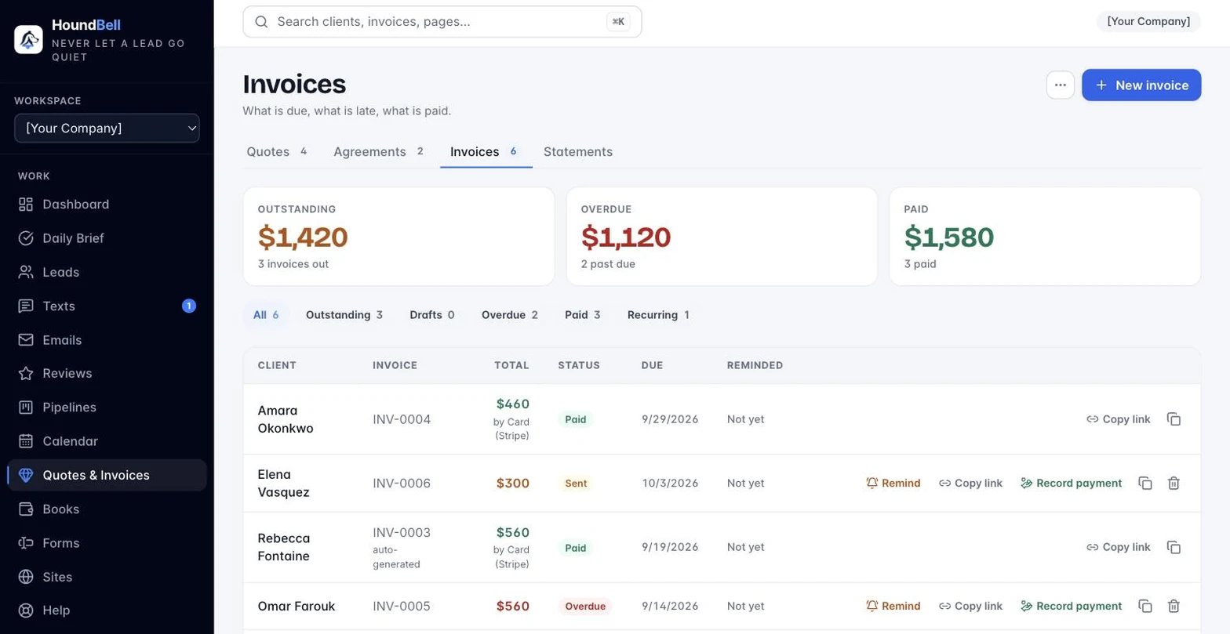
Task: Delete Elena Vasquez's invoice with trash icon
Action: coord(1174,484)
